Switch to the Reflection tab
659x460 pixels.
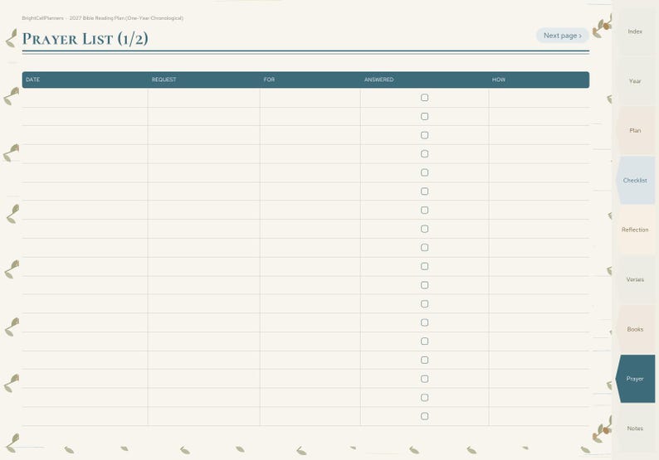pos(635,230)
